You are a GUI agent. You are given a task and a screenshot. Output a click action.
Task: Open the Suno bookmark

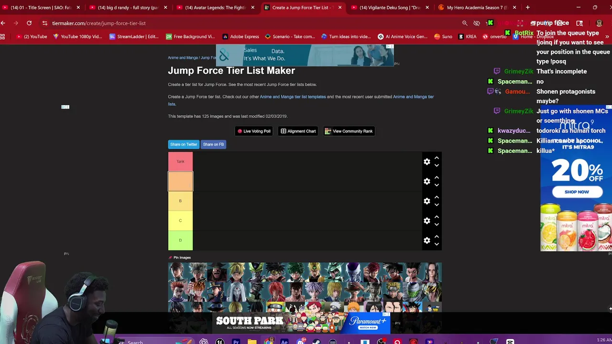(x=444, y=36)
